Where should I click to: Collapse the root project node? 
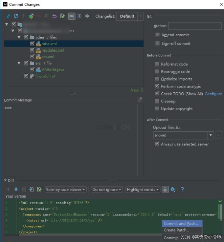click(x=7, y=24)
